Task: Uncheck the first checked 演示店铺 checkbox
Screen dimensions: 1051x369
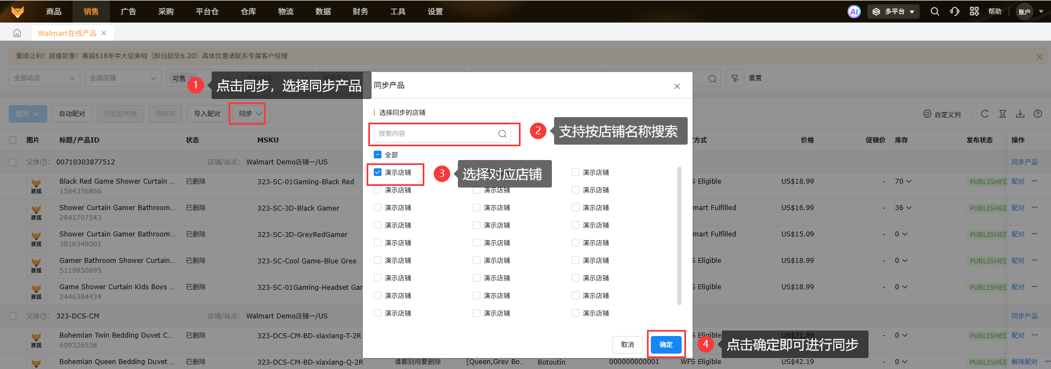Action: pyautogui.click(x=378, y=173)
